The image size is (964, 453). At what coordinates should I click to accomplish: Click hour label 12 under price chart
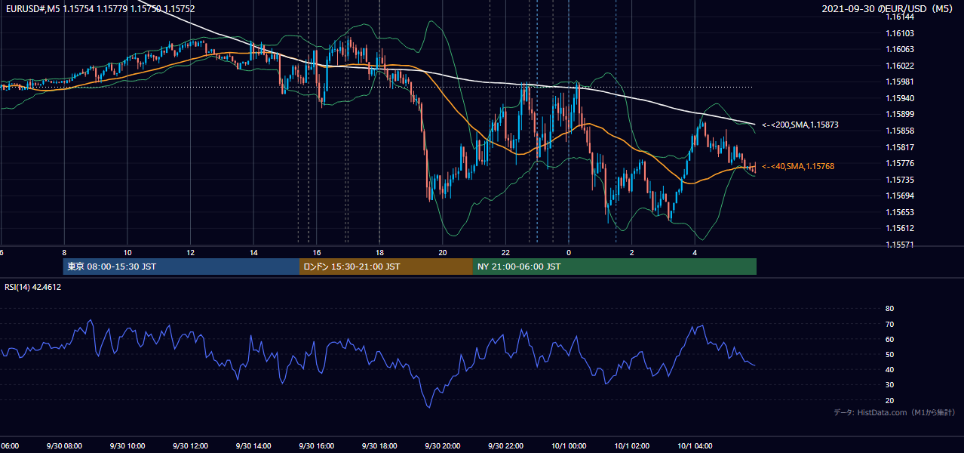coord(190,252)
